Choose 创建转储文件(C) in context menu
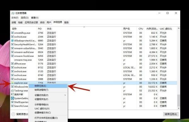 coord(48,113)
